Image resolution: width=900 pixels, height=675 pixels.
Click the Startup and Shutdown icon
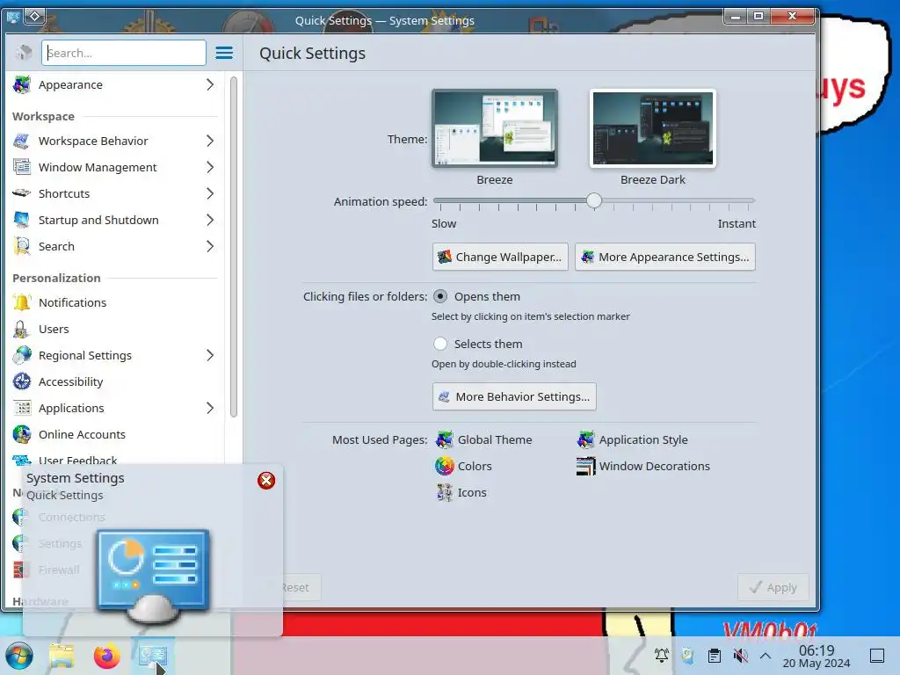pyautogui.click(x=22, y=220)
